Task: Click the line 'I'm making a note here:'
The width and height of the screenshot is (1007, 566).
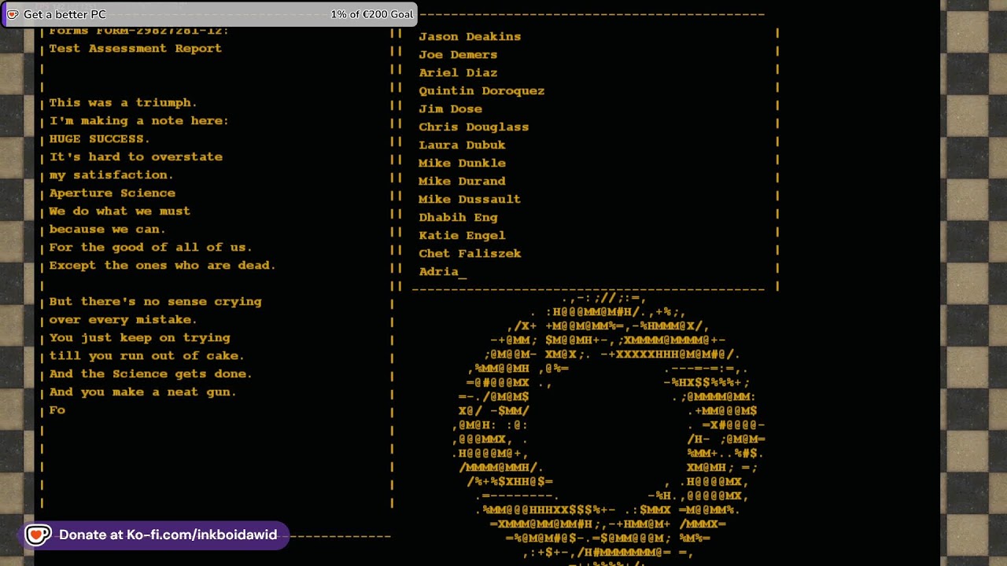Action: coord(138,121)
